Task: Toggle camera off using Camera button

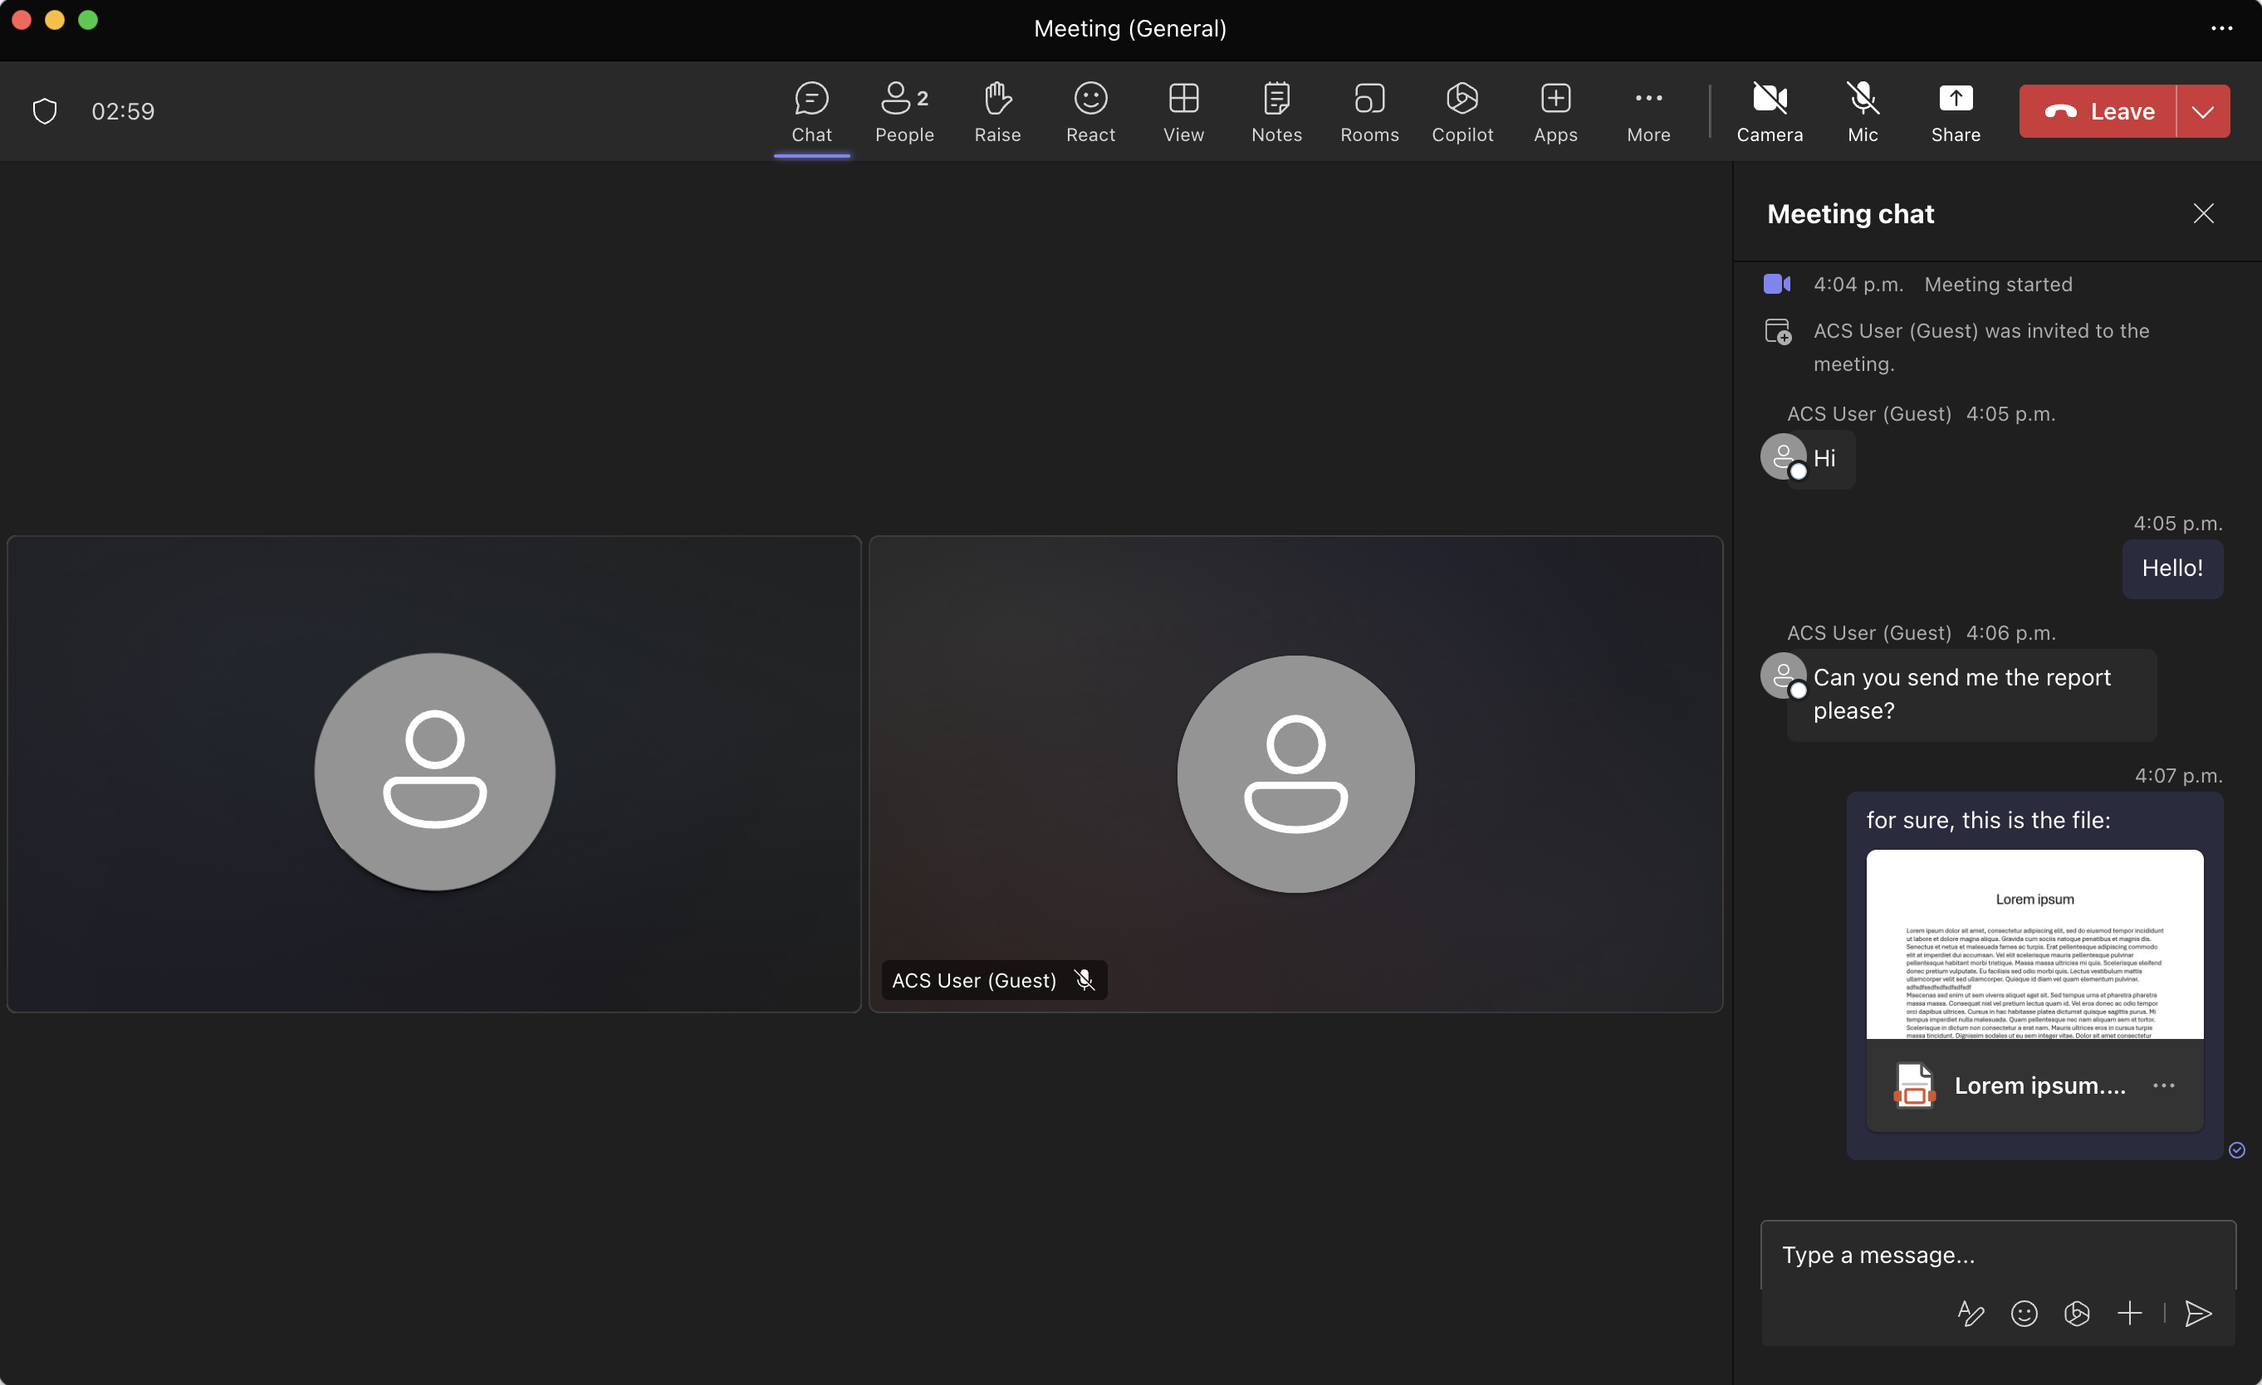Action: (x=1771, y=110)
